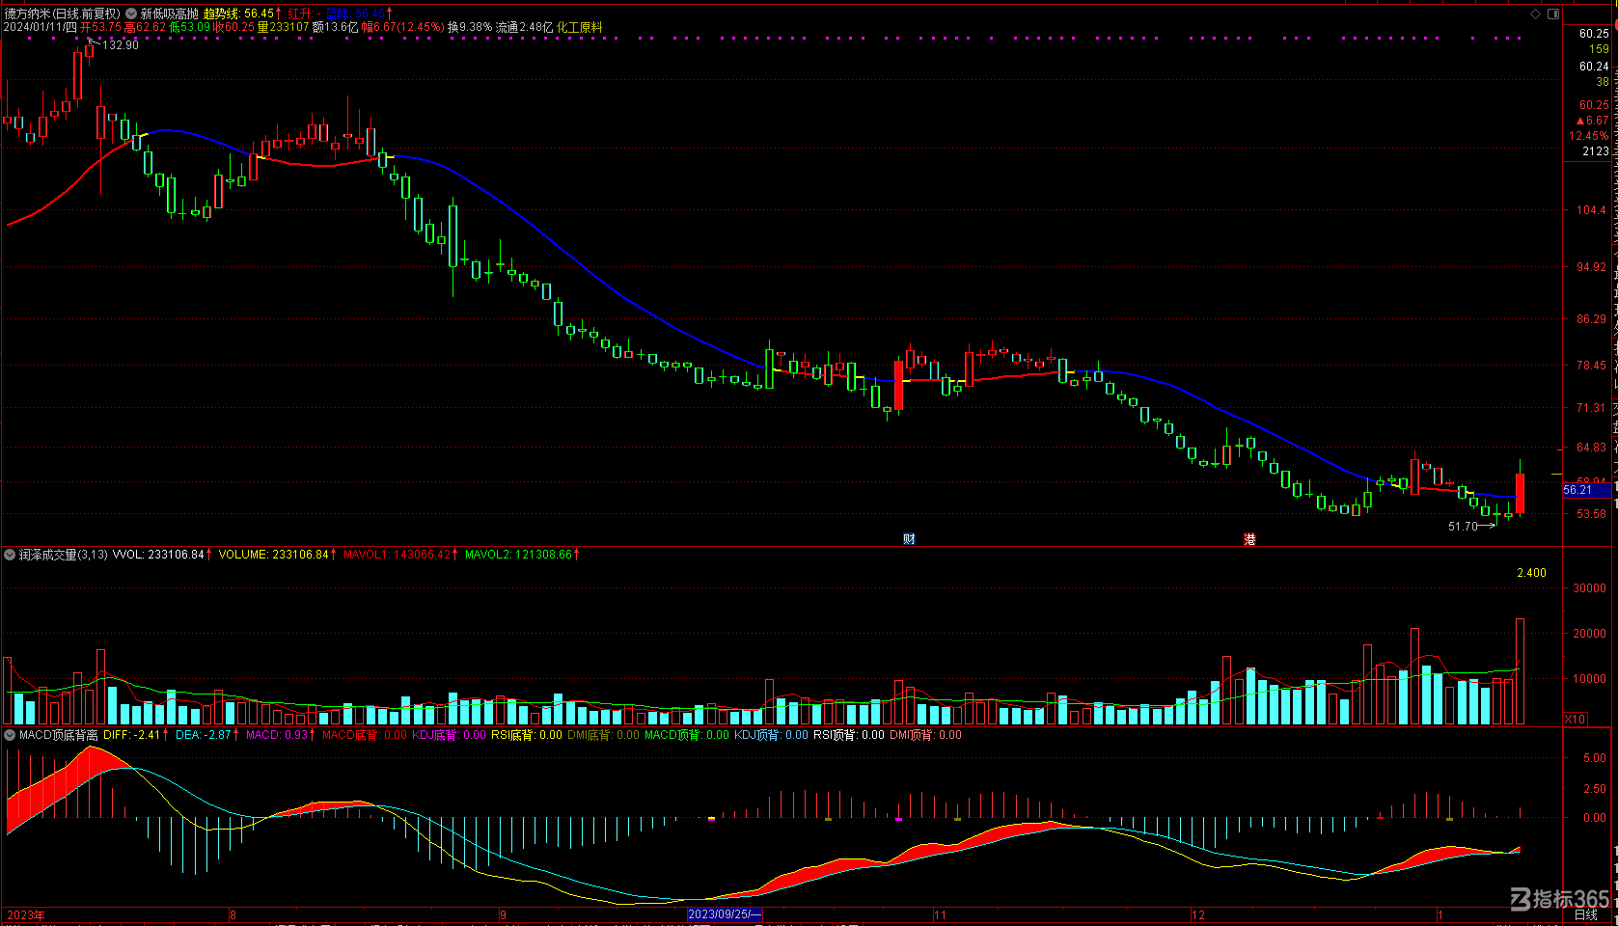
Task: Click the 港 event marker on price chart
Action: [x=1249, y=538]
